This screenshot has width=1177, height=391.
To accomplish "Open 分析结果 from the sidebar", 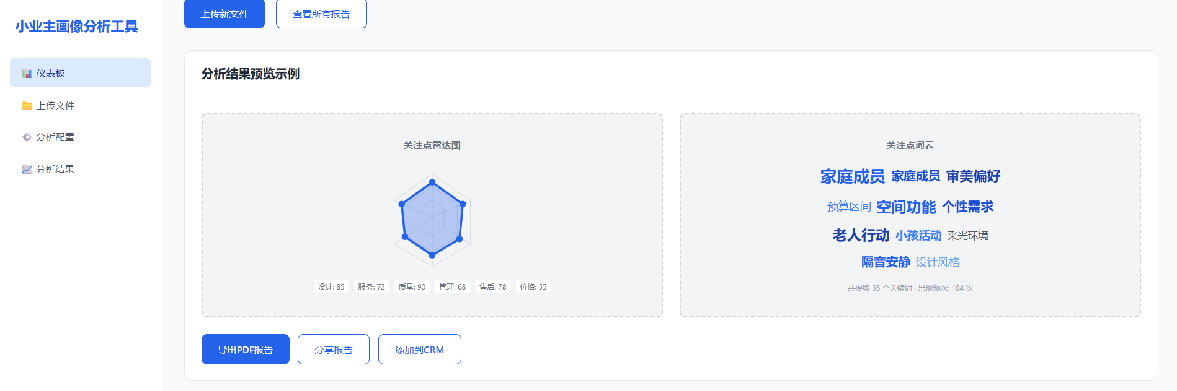I will click(x=80, y=169).
